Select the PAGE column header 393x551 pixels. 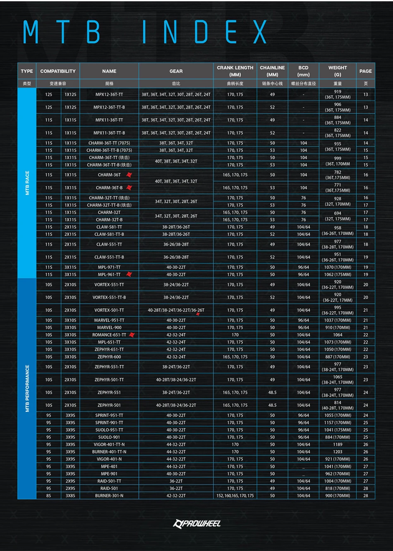[x=365, y=71]
